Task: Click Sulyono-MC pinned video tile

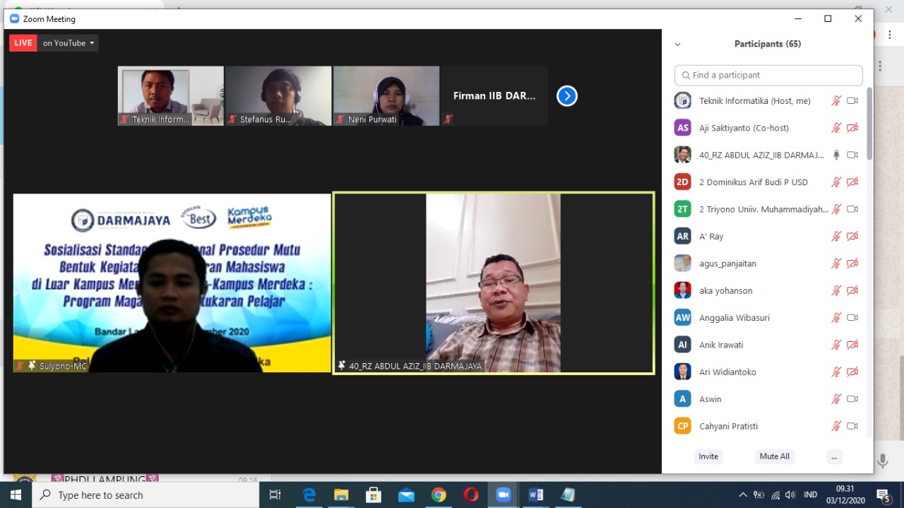Action: point(172,283)
